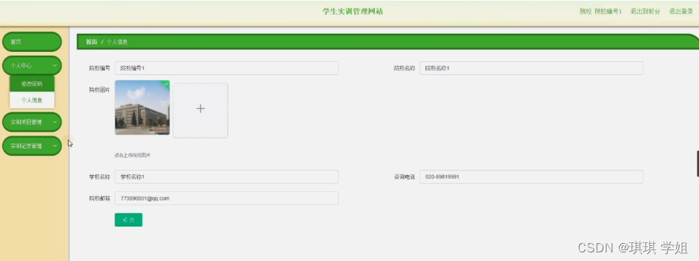The height and width of the screenshot is (261, 699).
Task: Select the uploaded building photo thumbnail
Action: [x=142, y=107]
